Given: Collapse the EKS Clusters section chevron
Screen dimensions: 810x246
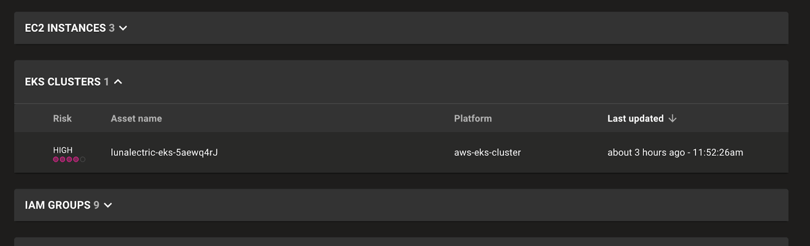Looking at the screenshot, I should pos(118,82).
